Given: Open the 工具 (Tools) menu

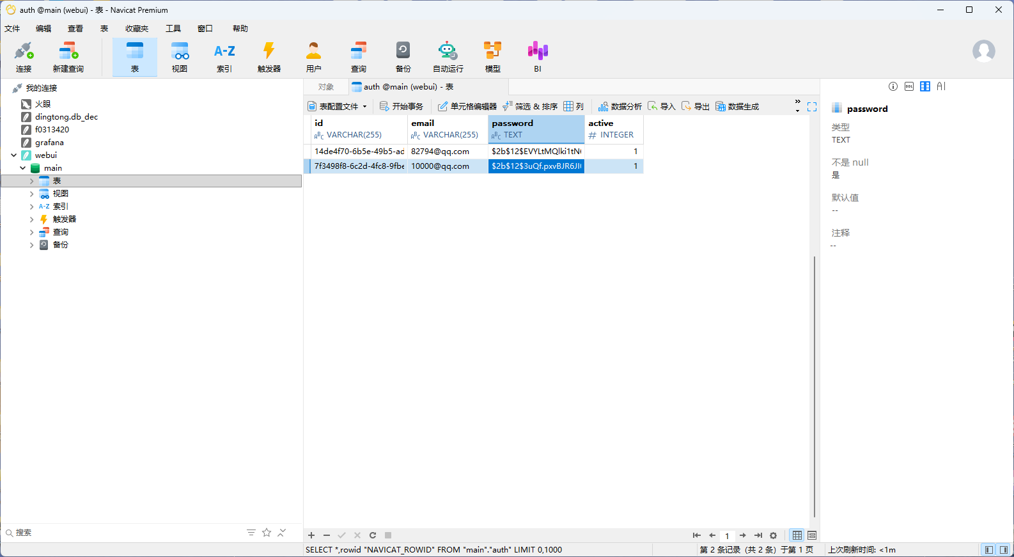Looking at the screenshot, I should [173, 29].
